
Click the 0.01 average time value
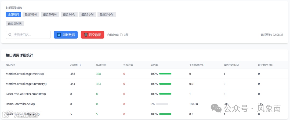192,84
